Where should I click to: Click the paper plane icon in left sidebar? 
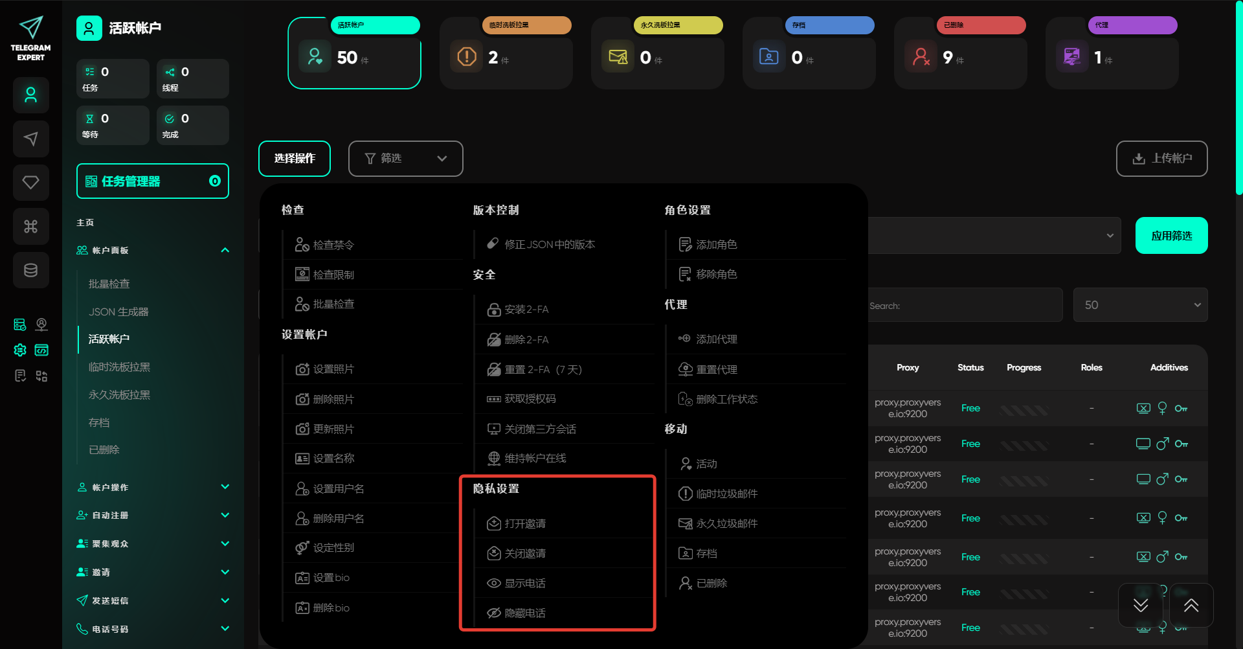pos(31,139)
